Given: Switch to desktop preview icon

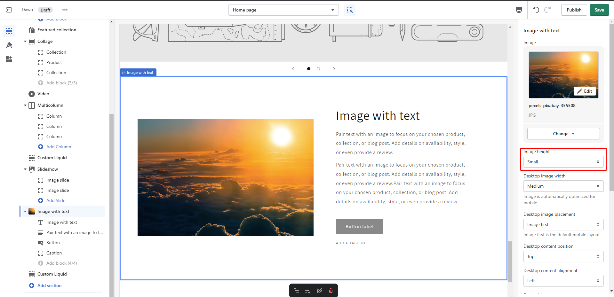Looking at the screenshot, I should 519,10.
